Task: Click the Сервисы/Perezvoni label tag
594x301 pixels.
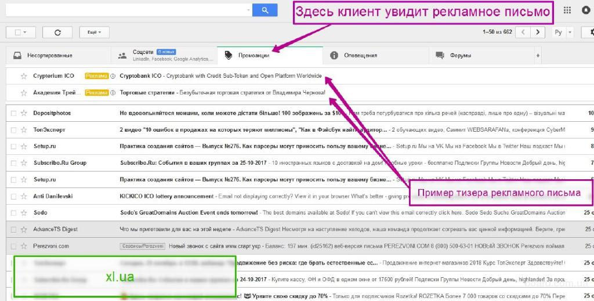Action: point(143,246)
